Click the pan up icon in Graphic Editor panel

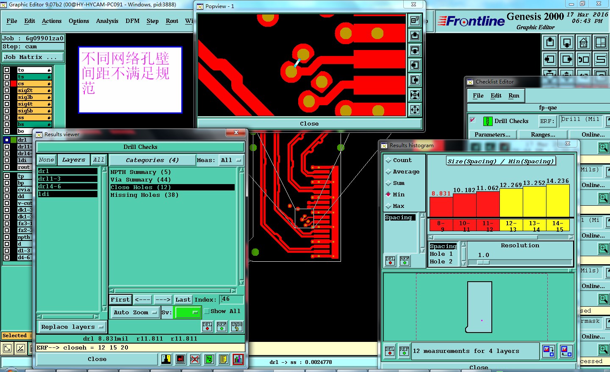550,42
